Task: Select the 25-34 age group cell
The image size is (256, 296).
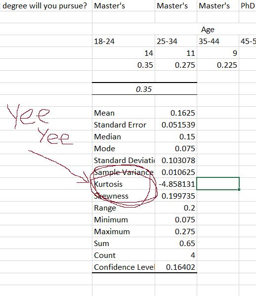Action: click(x=176, y=41)
